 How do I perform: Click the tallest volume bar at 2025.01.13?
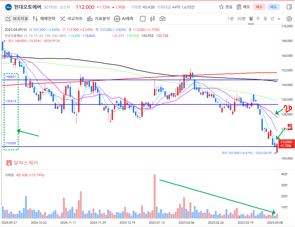click(155, 196)
